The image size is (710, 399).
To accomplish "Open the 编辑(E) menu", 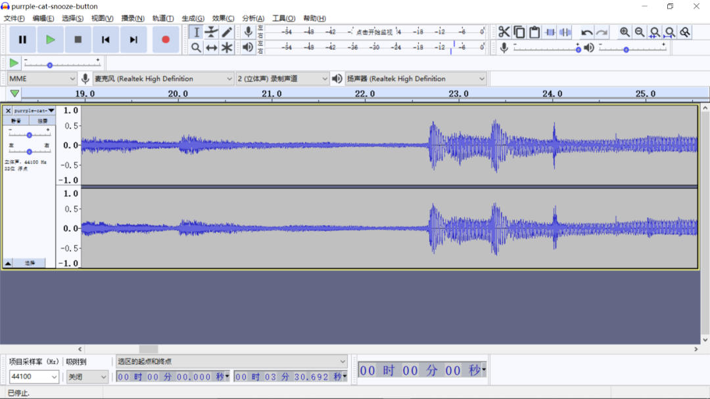I will point(43,18).
